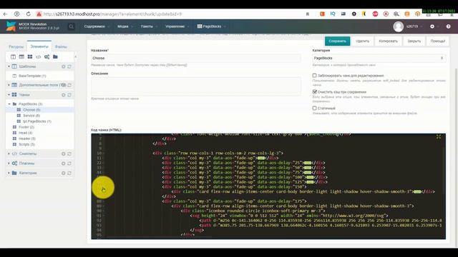Click the Помощь button
The width and height of the screenshot is (458, 257).
point(438,41)
